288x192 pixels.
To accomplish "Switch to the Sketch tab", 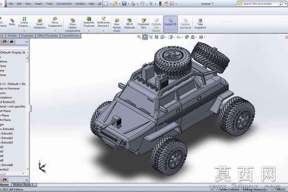I will [x=12, y=36].
